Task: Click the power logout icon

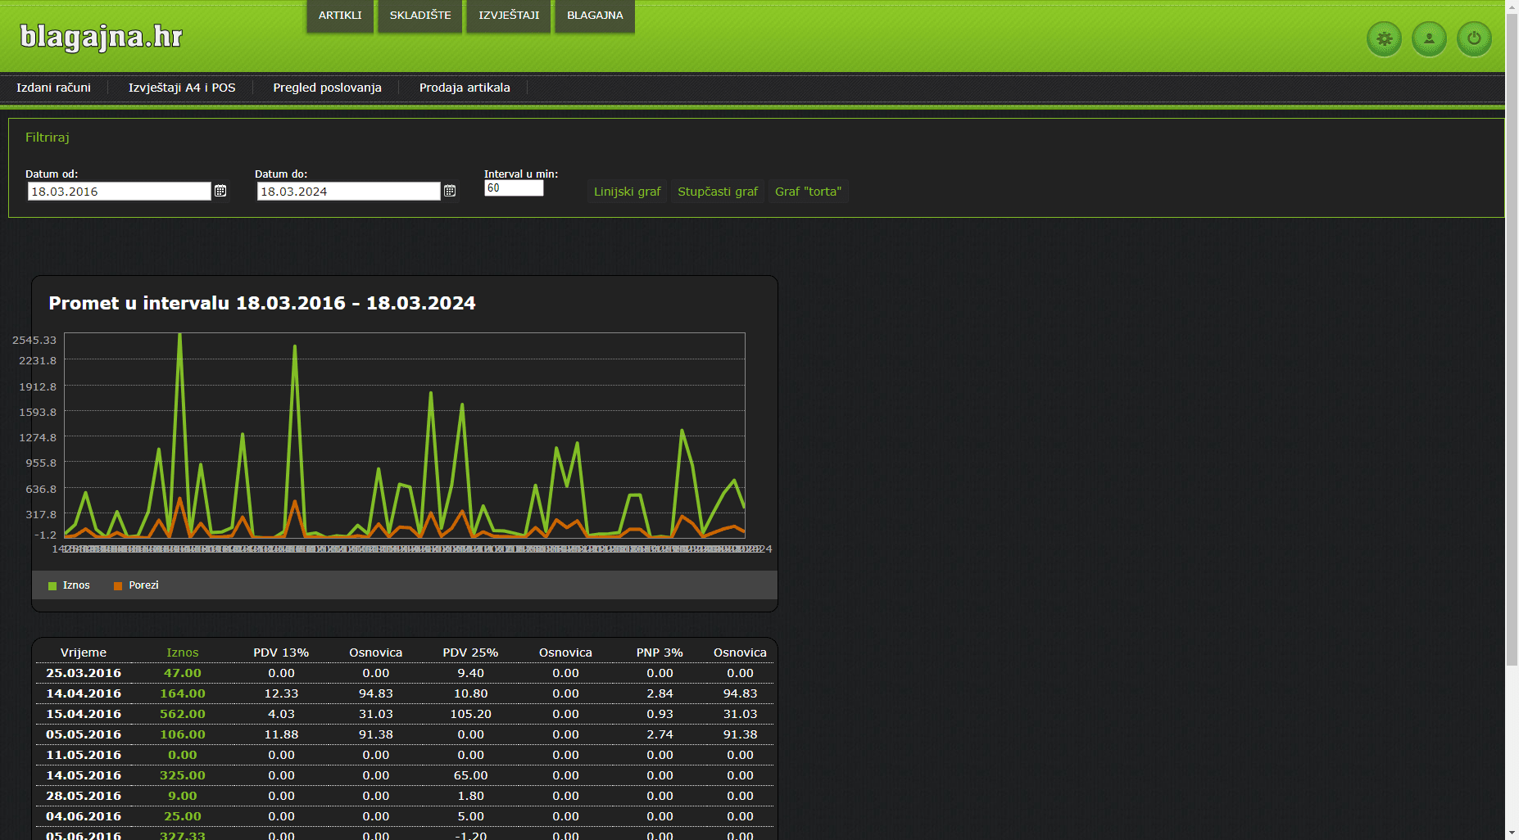Action: pyautogui.click(x=1474, y=38)
